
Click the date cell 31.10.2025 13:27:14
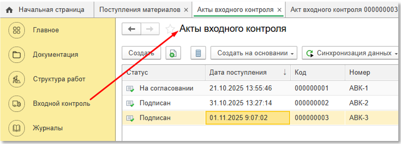[240, 103]
